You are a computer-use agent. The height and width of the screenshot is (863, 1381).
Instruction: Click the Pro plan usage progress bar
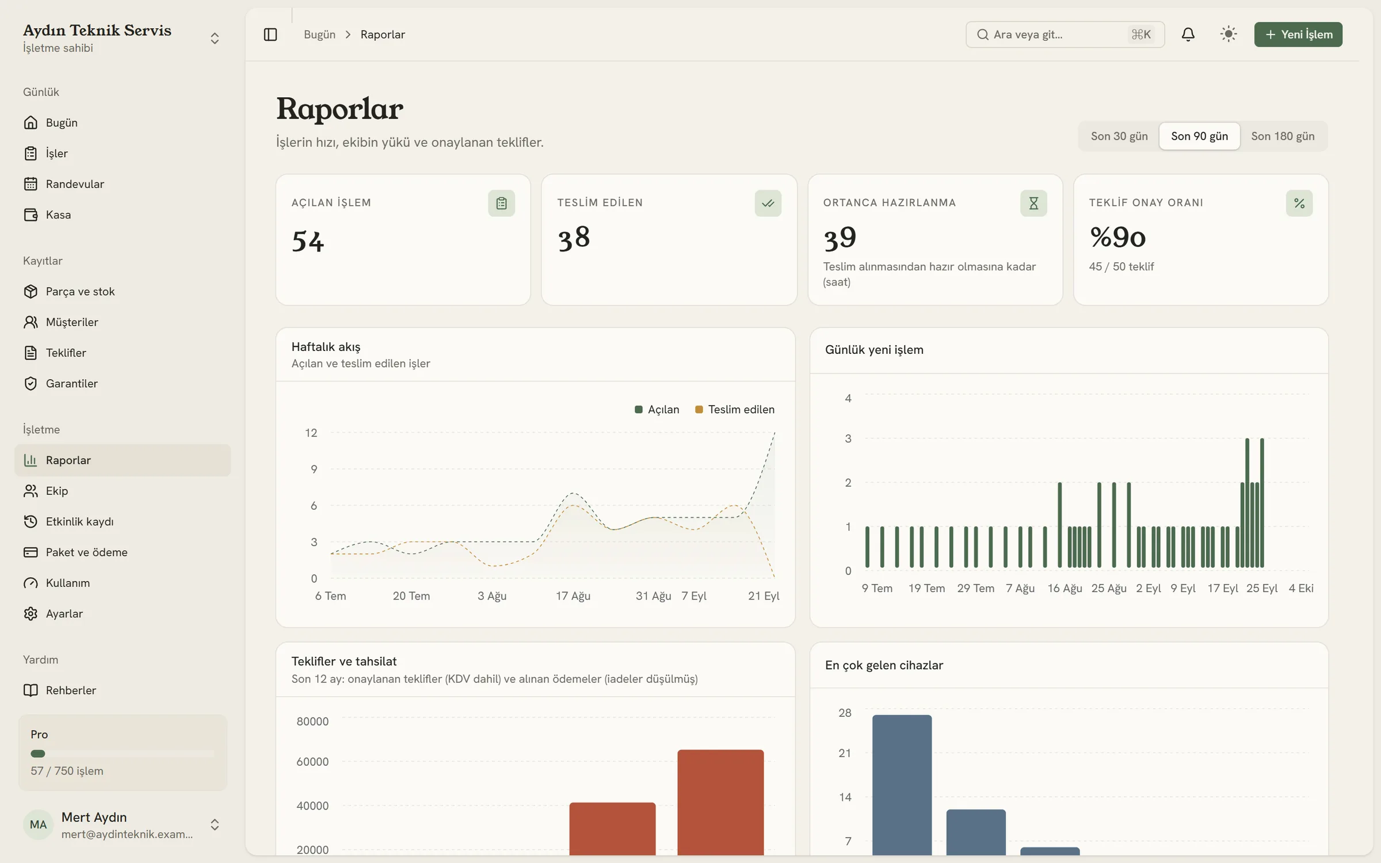[123, 754]
